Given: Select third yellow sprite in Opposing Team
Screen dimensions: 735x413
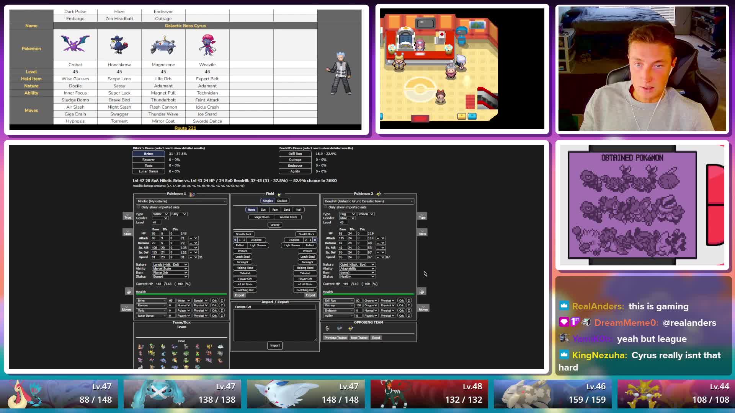Looking at the screenshot, I should (x=351, y=328).
